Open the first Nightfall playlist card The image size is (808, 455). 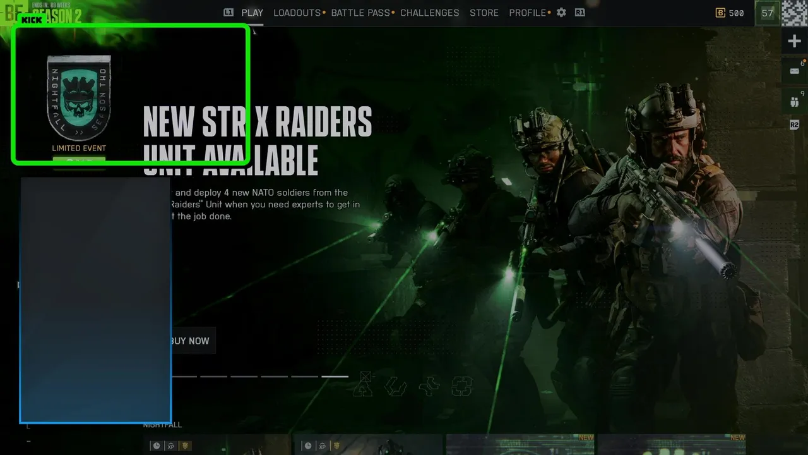(217, 444)
